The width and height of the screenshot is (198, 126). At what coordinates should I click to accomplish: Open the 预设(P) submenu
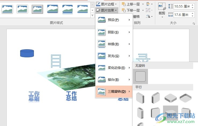click(114, 20)
